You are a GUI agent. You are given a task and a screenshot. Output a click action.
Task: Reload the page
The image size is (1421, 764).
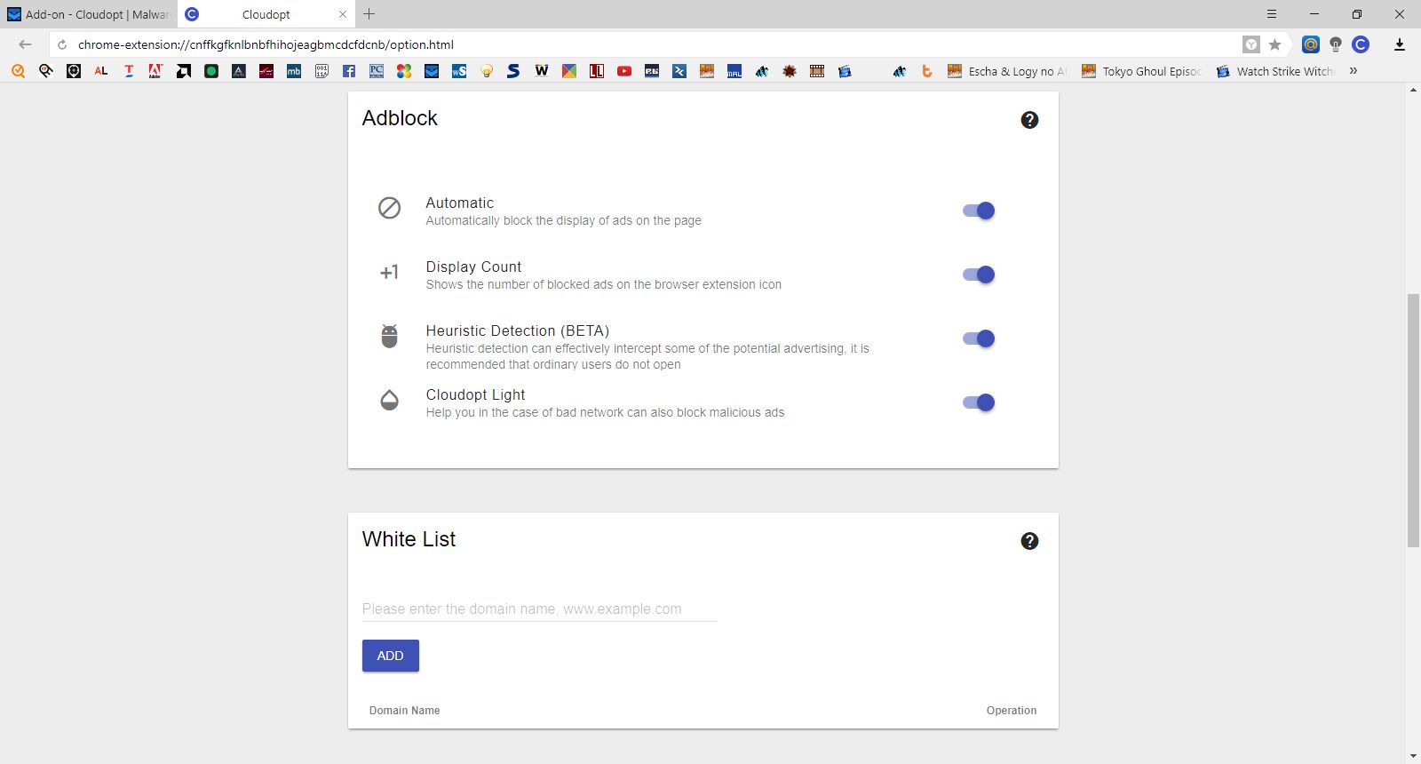pyautogui.click(x=62, y=44)
